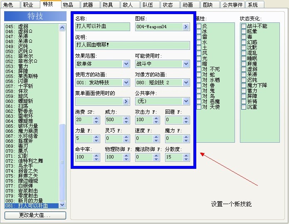Enable the 战斗不能 state change checkbox
Viewport: 289px width, 224px height.
(244, 26)
